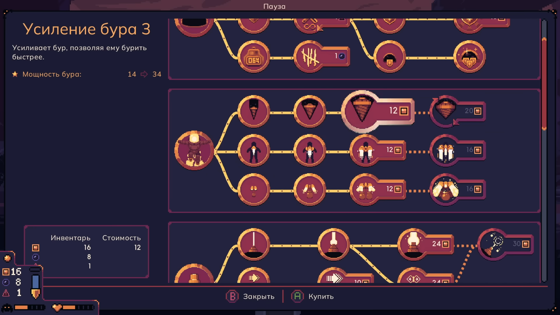Image resolution: width=560 pixels, height=315 pixels.
Task: Select the Drill Boost 3 upgrade costing 12
Action: 378,111
